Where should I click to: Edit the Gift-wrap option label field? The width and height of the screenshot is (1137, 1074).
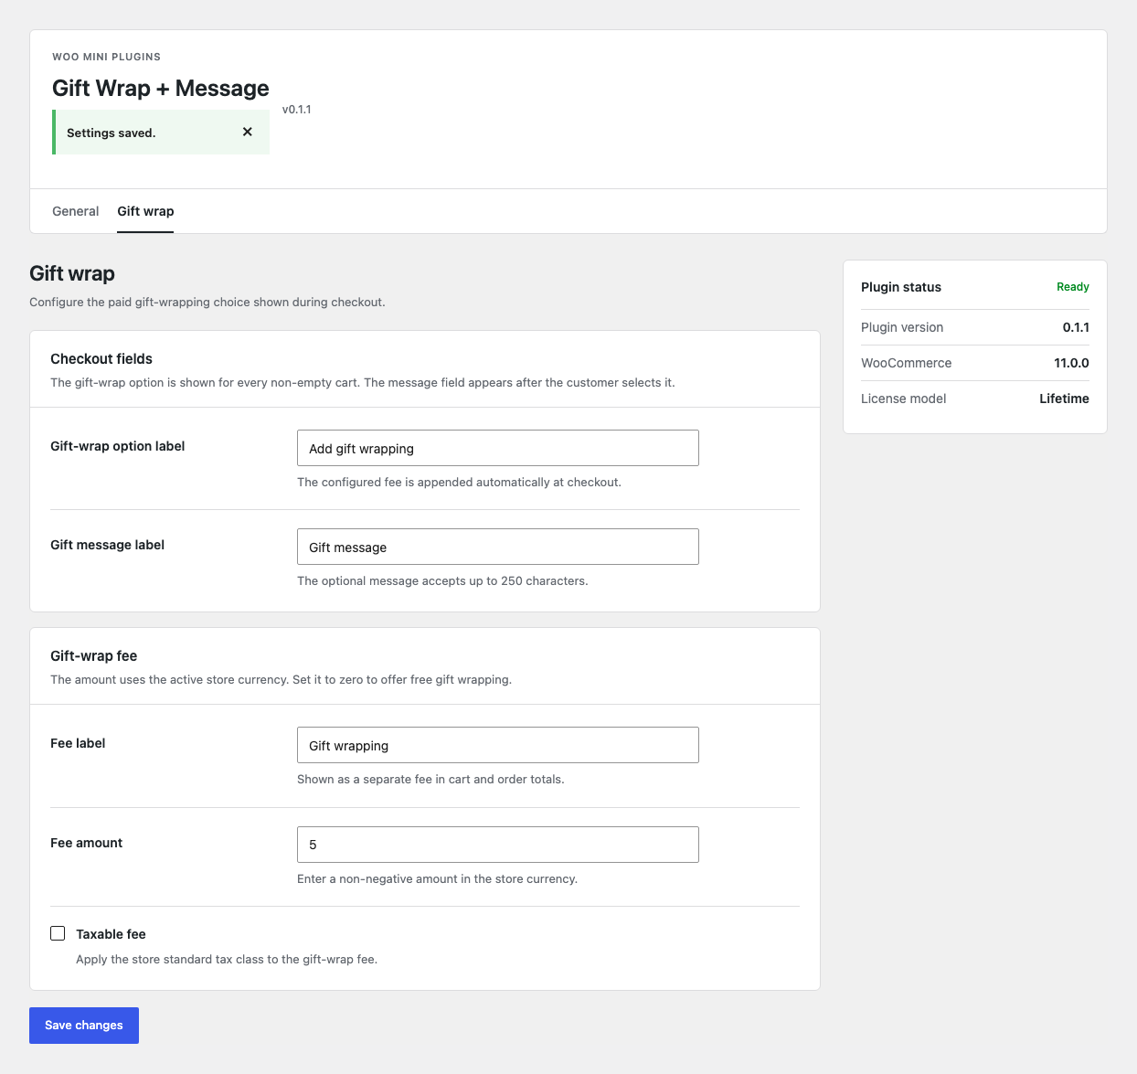point(498,448)
